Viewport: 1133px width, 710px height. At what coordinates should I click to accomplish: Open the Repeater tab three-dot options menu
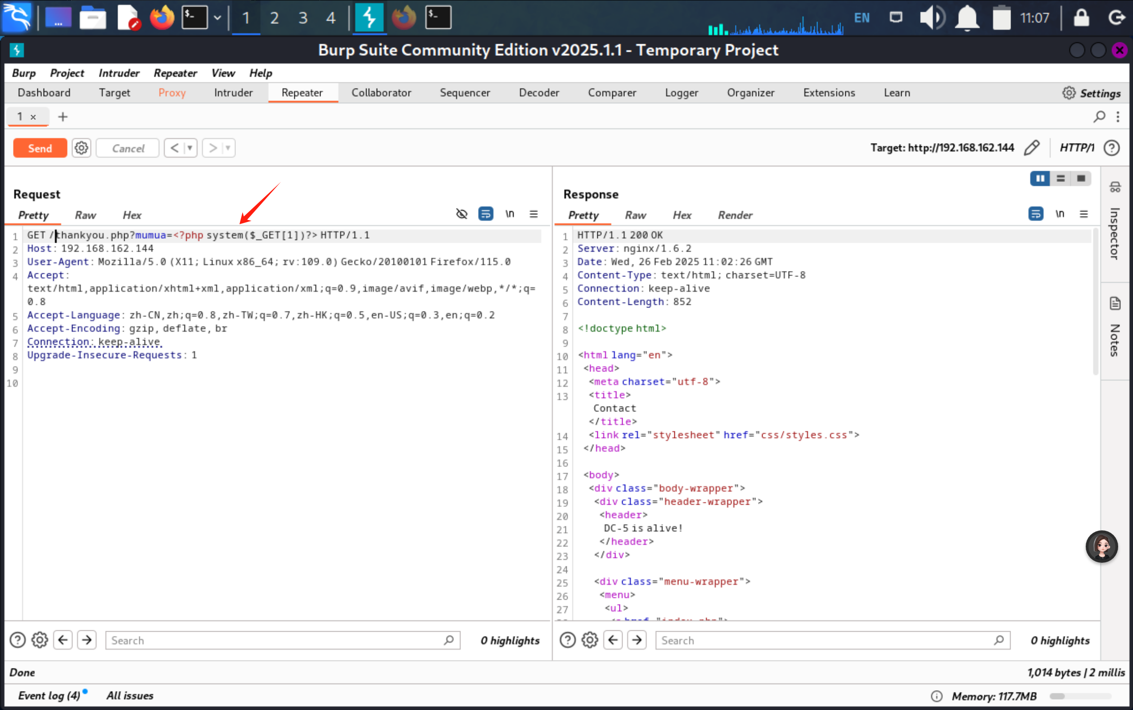tap(1118, 117)
